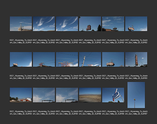Select the leaning utility pole thumbnail

tap(90, 60)
